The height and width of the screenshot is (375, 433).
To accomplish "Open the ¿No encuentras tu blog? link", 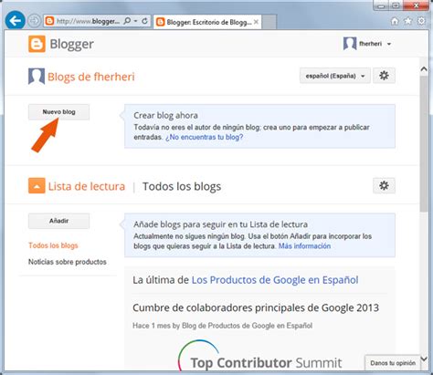I will [204, 137].
